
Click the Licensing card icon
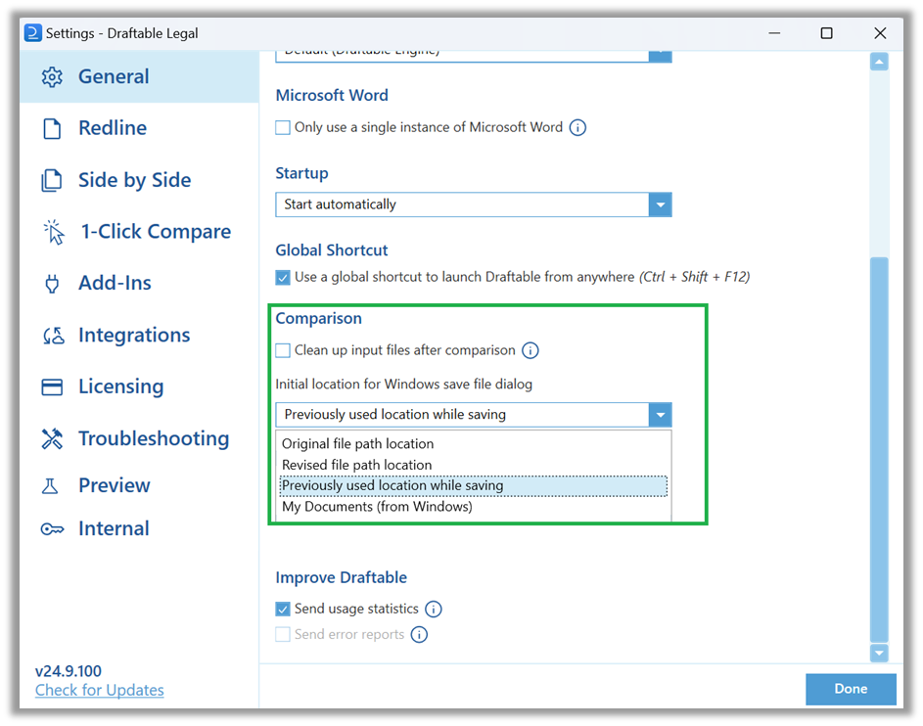pos(52,386)
